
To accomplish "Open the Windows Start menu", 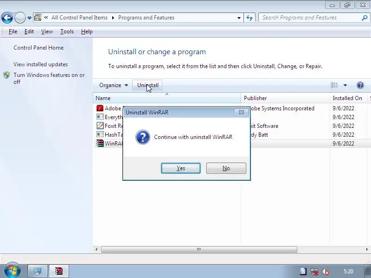I will pos(12,271).
